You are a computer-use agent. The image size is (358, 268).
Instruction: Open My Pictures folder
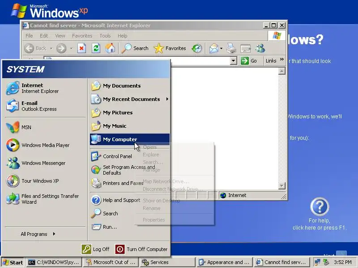[130, 113]
